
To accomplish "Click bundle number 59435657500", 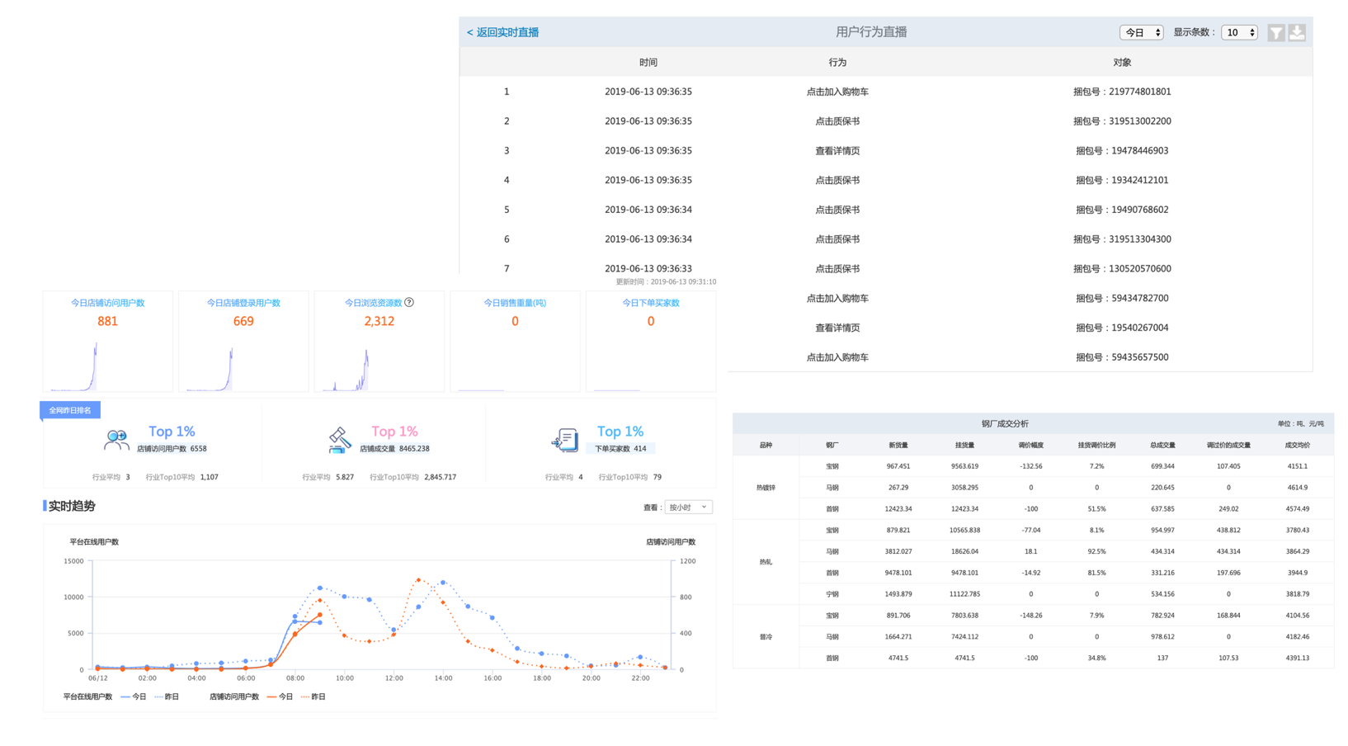I will pyautogui.click(x=1139, y=357).
